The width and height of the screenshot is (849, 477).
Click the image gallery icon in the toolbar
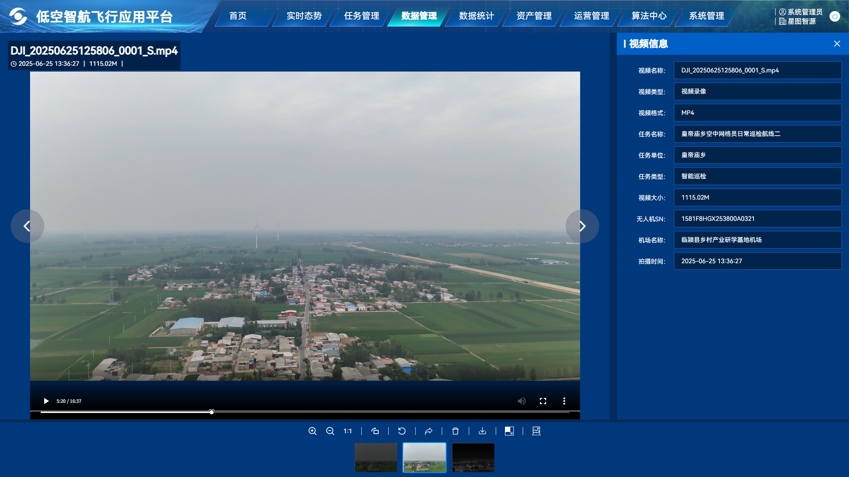pyautogui.click(x=536, y=431)
